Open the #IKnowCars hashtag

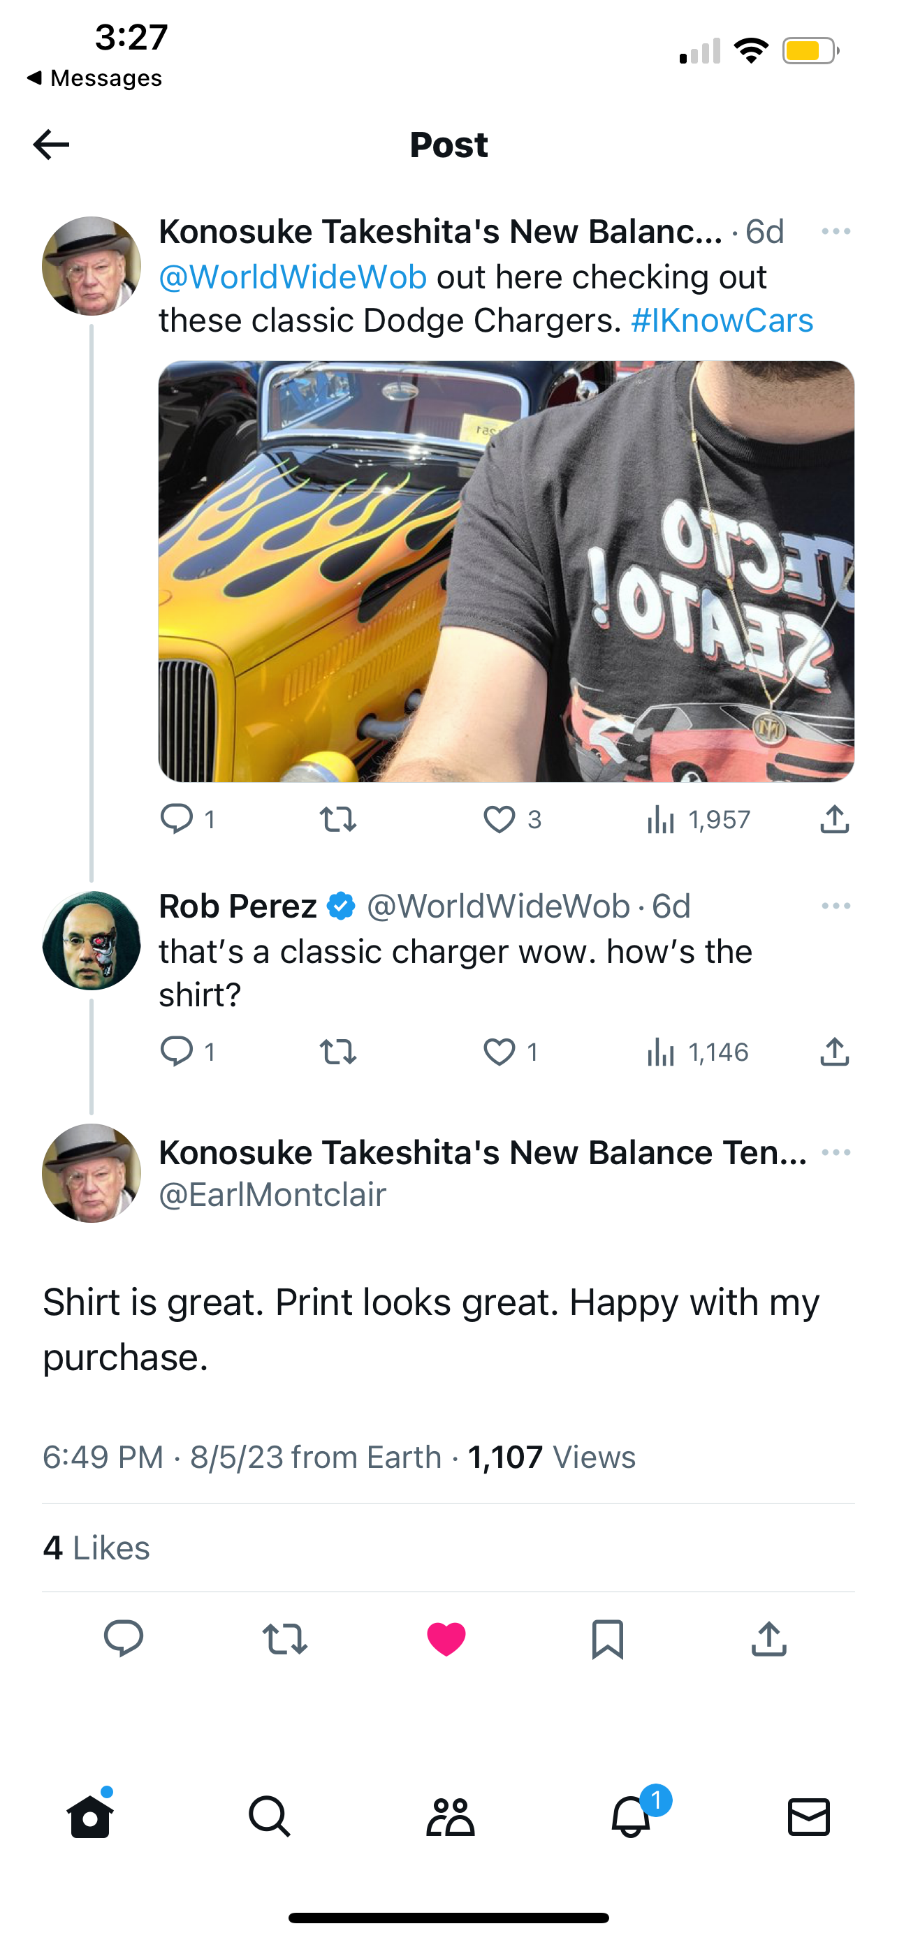[x=722, y=321]
